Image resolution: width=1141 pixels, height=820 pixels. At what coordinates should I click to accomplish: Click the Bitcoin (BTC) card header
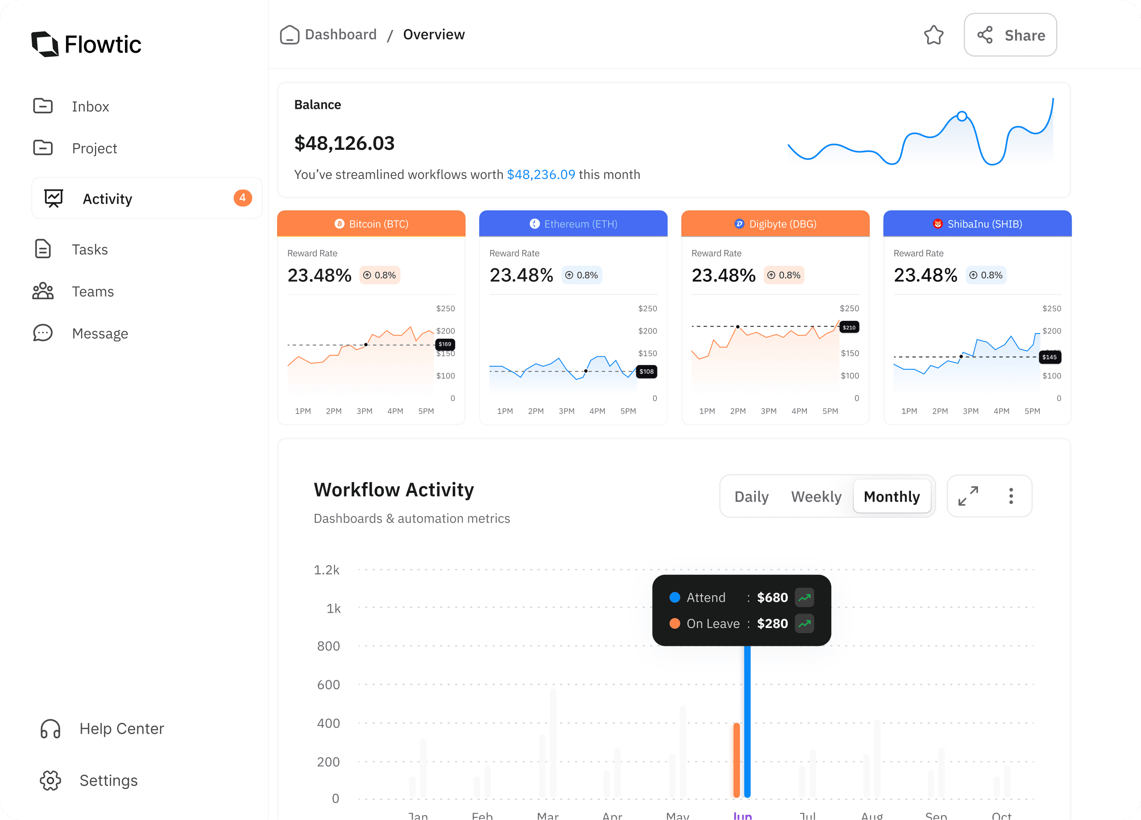click(x=371, y=224)
